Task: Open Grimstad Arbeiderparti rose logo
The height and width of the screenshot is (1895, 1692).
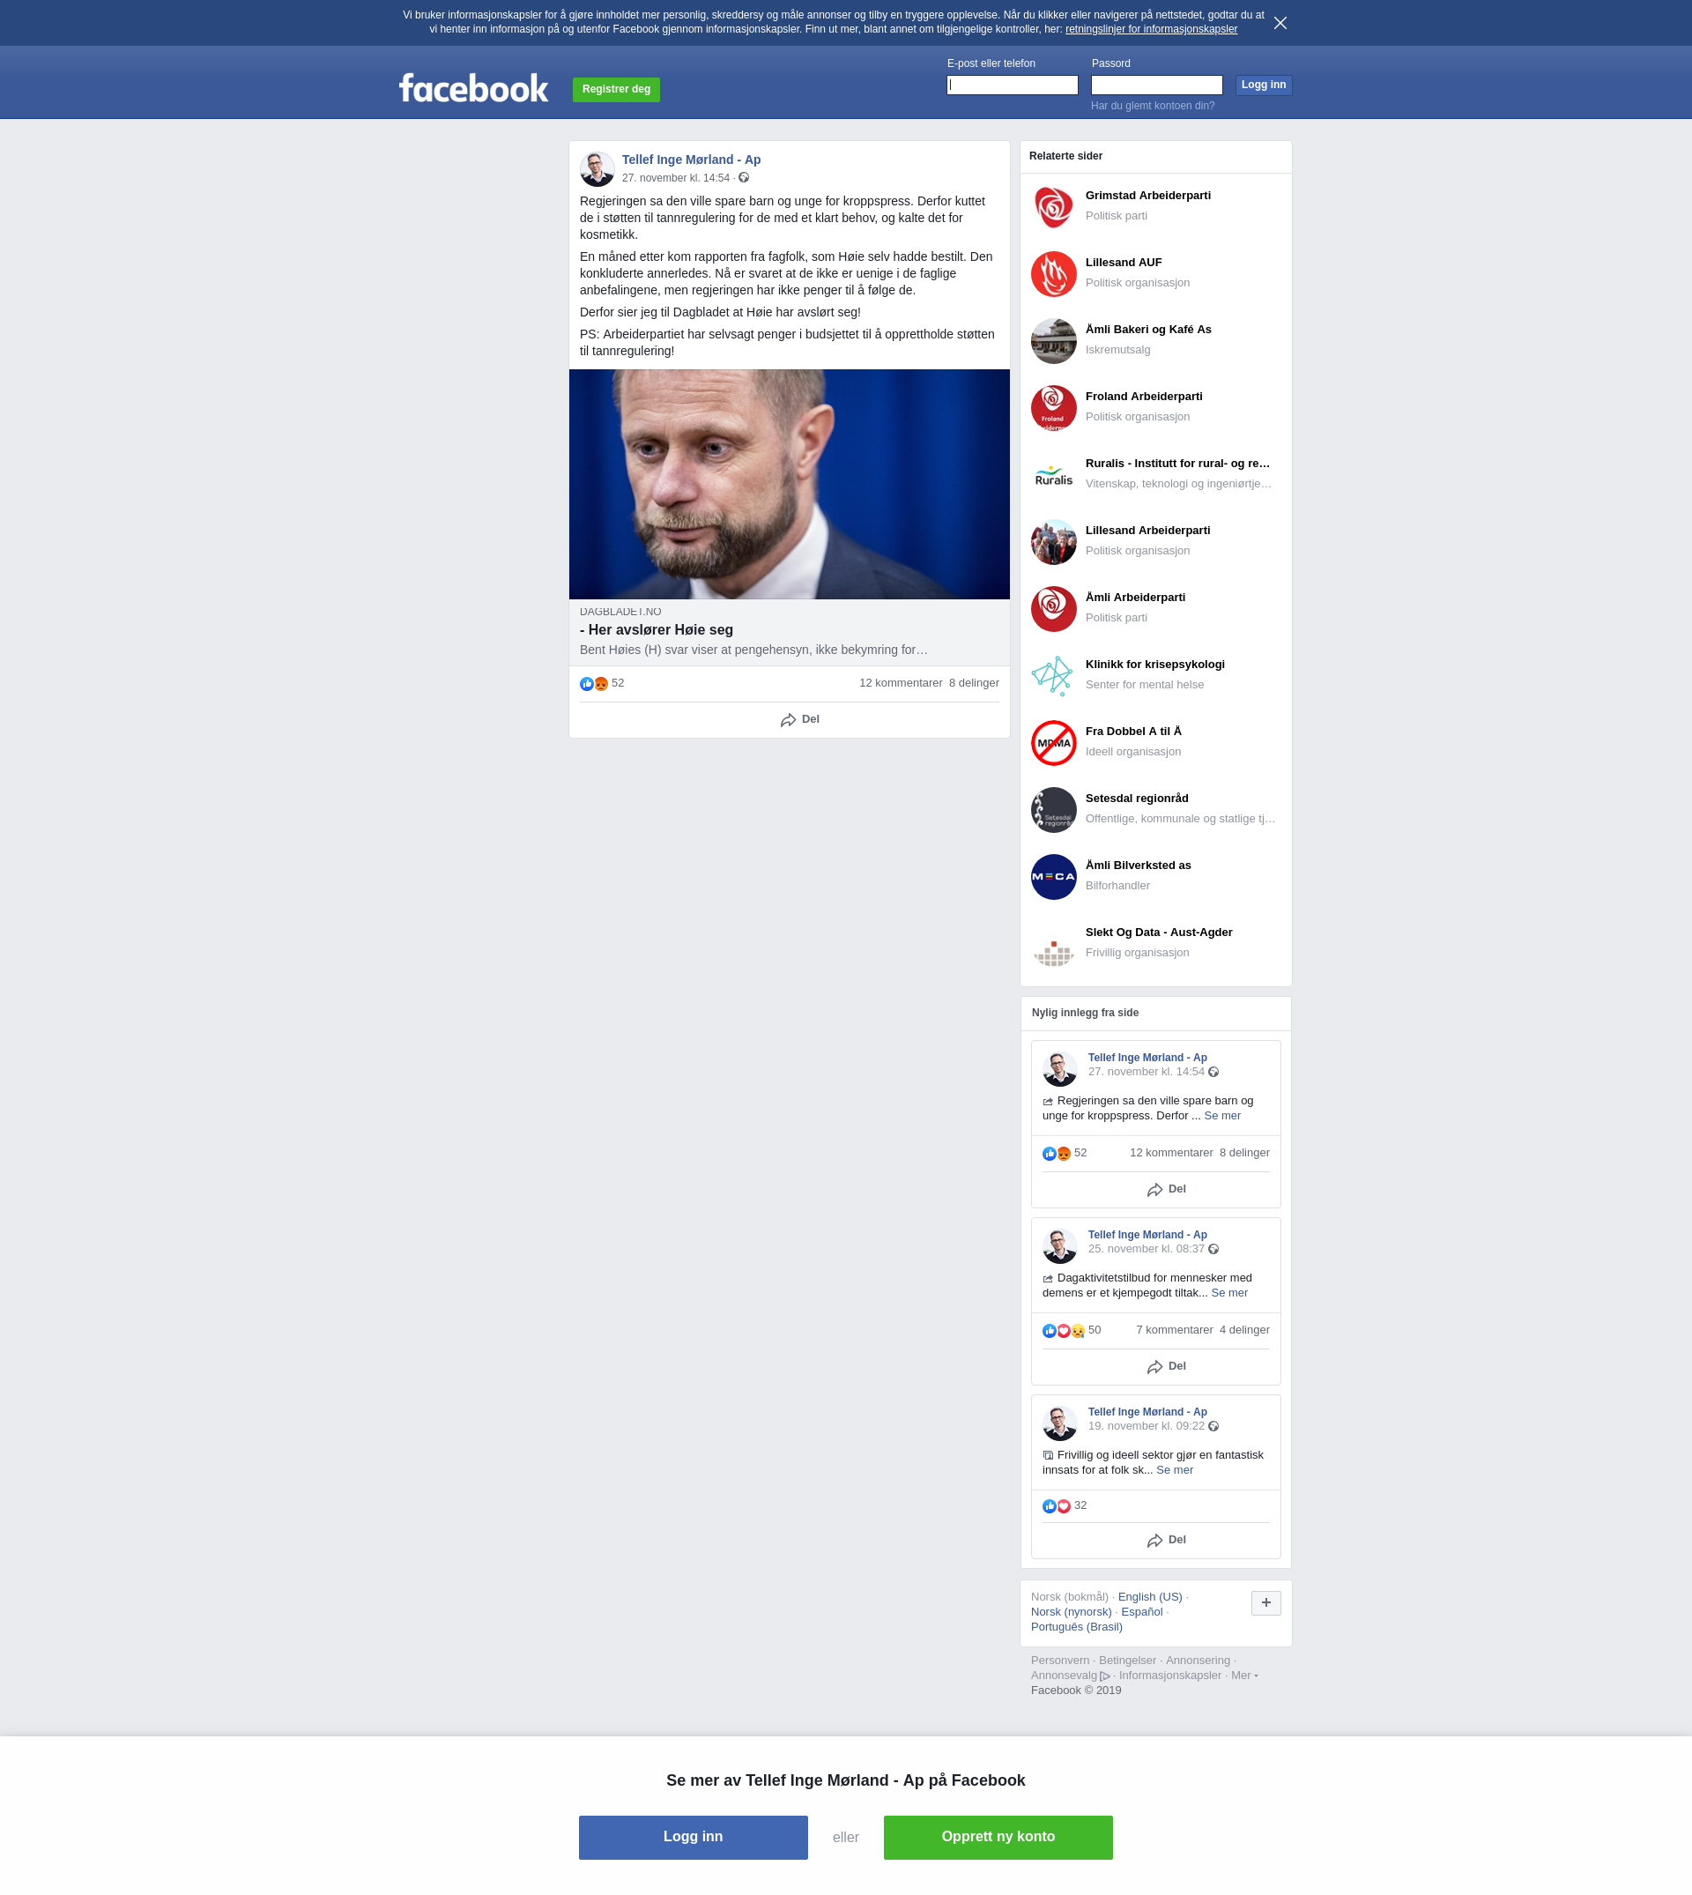Action: (x=1053, y=207)
